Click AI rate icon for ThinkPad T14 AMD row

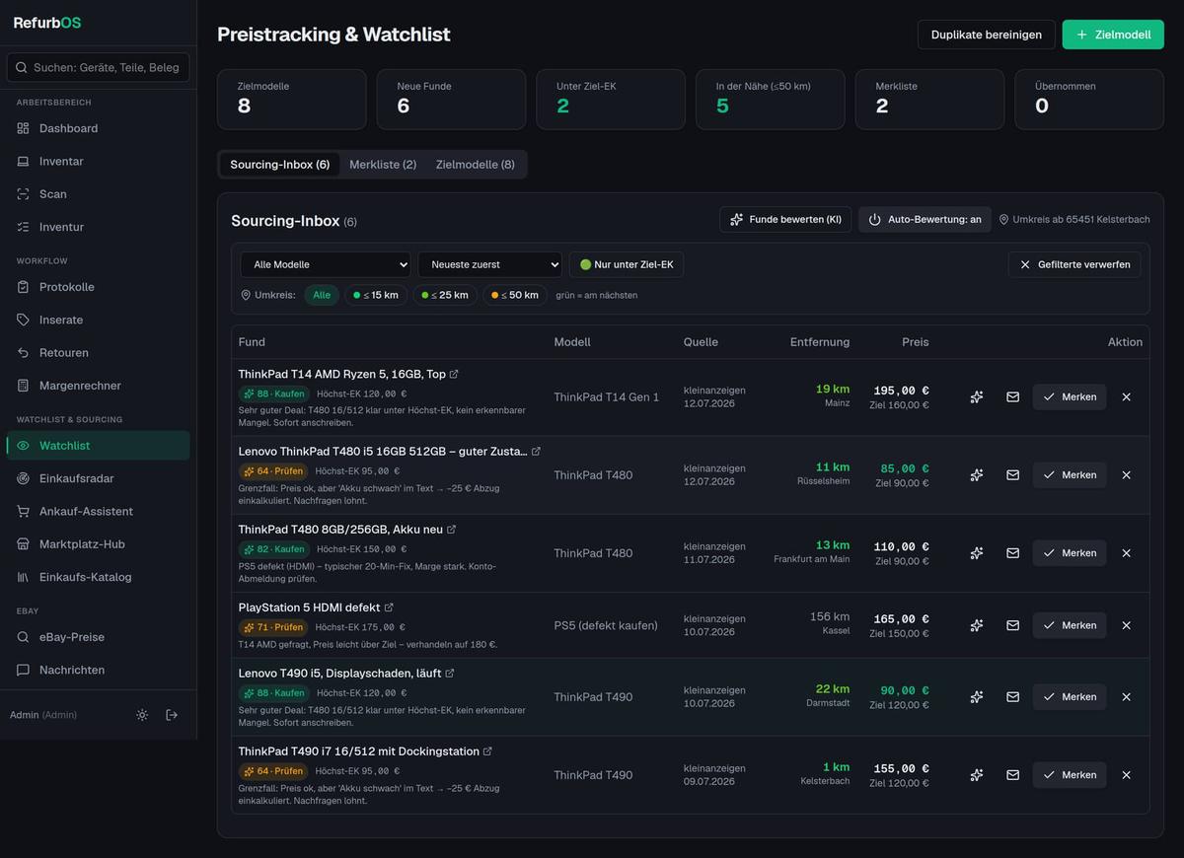[977, 396]
